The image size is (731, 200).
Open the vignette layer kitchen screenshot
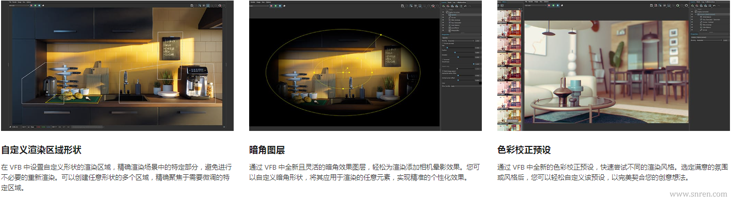point(365,65)
